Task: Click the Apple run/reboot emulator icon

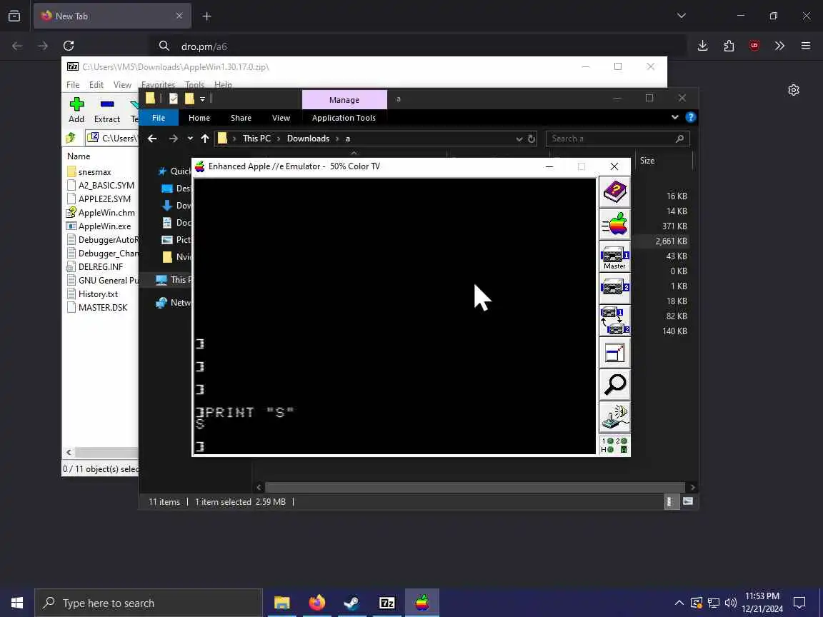Action: 614,224
